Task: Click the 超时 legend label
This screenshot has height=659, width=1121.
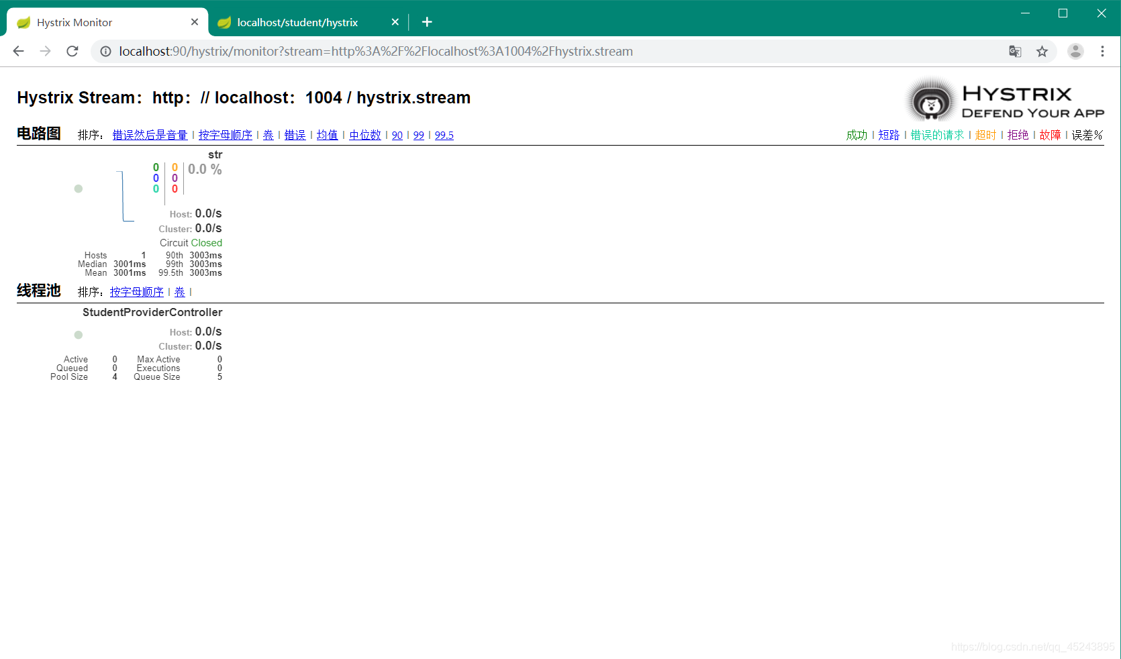Action: coord(985,135)
